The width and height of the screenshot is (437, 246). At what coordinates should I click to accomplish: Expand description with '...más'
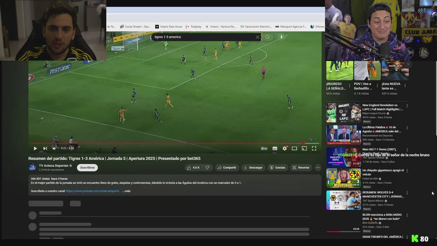[126, 191]
